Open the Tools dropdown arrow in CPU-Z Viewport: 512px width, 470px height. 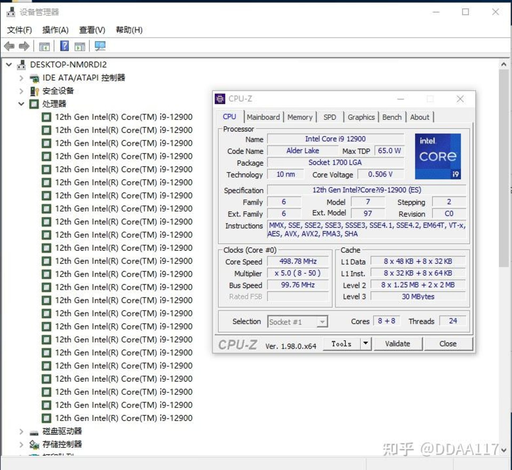(366, 344)
